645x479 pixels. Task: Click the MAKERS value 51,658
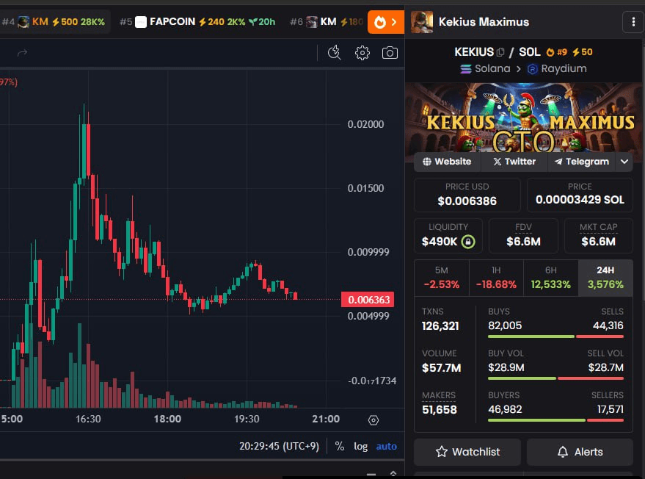click(440, 410)
